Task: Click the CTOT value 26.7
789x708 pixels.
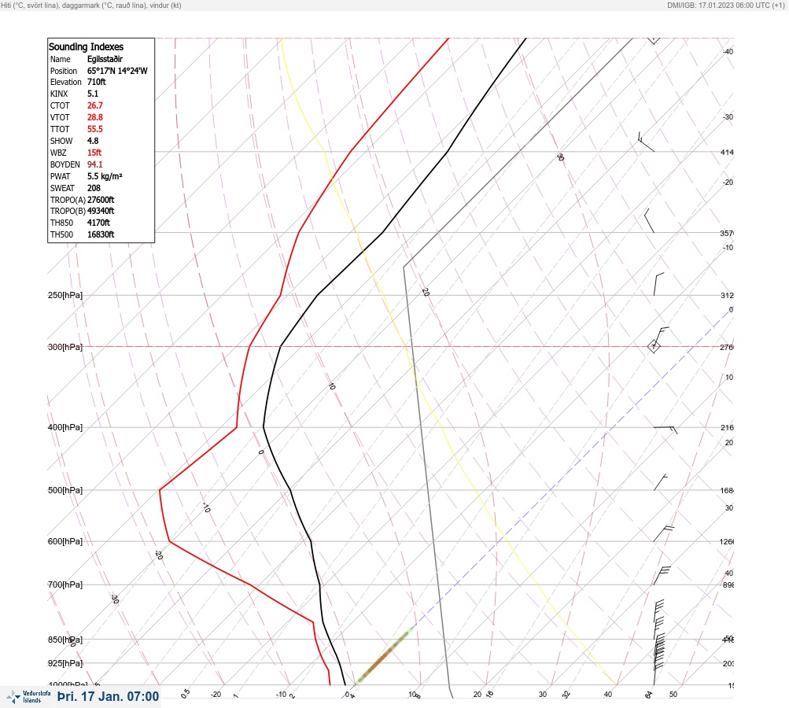Action: 94,105
